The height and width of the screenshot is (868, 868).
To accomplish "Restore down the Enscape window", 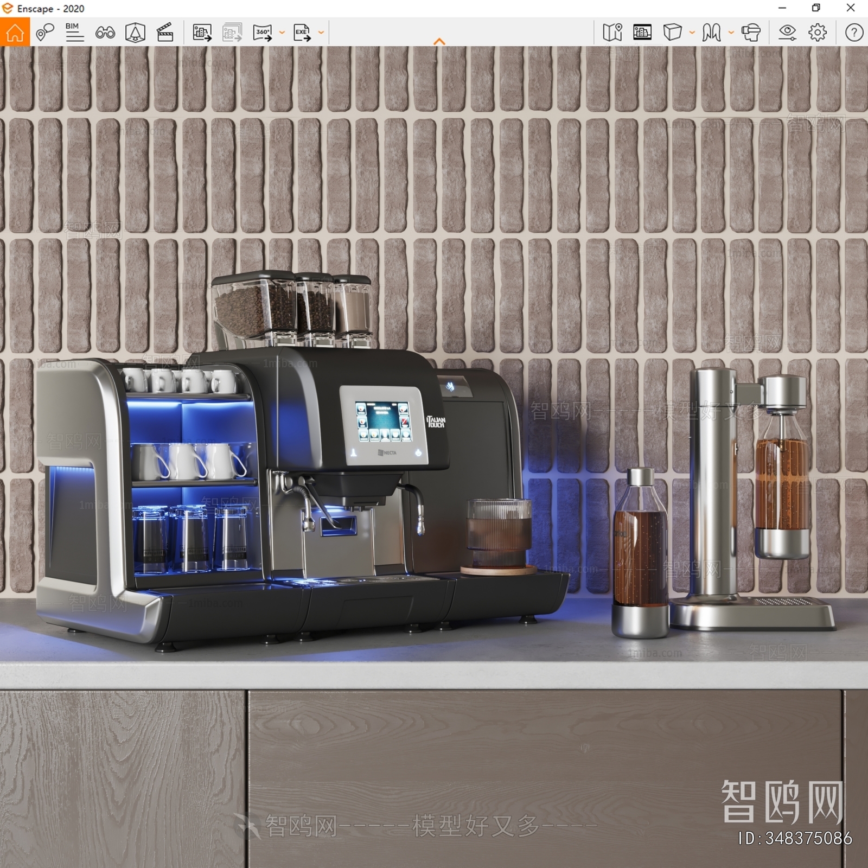I will (816, 8).
